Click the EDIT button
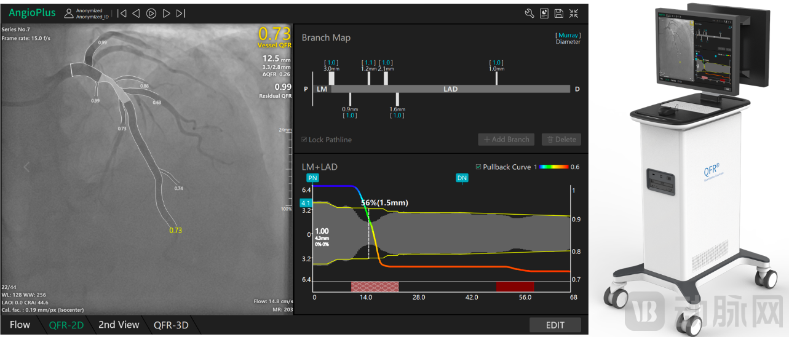The image size is (789, 337). [x=555, y=325]
